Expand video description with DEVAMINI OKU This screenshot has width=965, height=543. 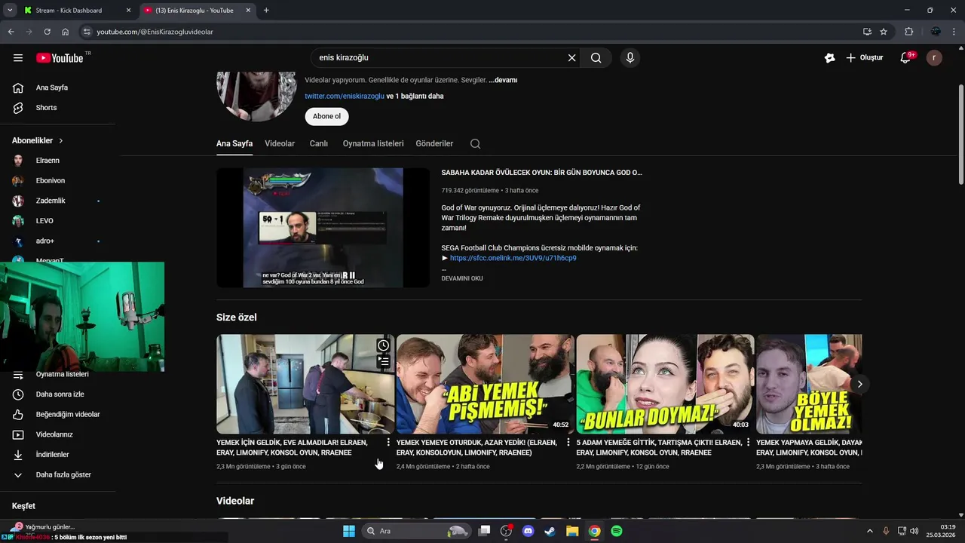click(x=462, y=278)
